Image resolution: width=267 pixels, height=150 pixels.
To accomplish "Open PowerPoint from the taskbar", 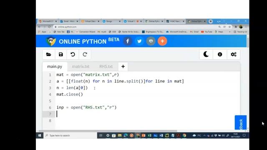I will click(144, 135).
